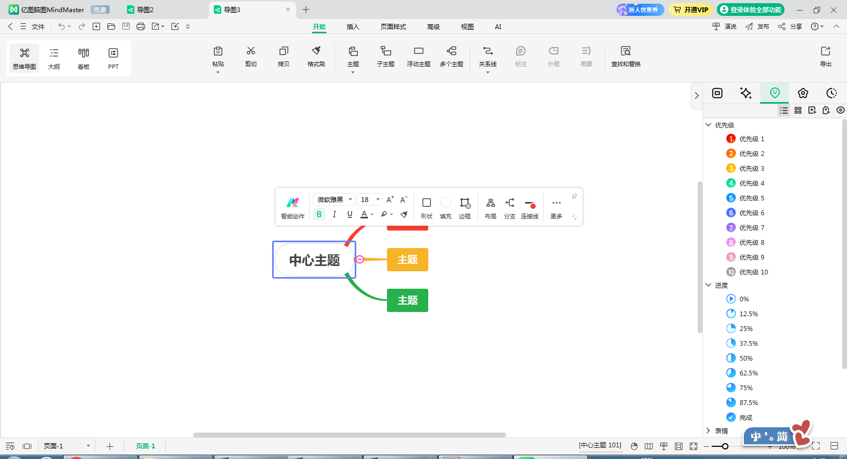Open the task/clock panel in sidebar
Viewport: 847px width, 459px height.
tap(832, 93)
